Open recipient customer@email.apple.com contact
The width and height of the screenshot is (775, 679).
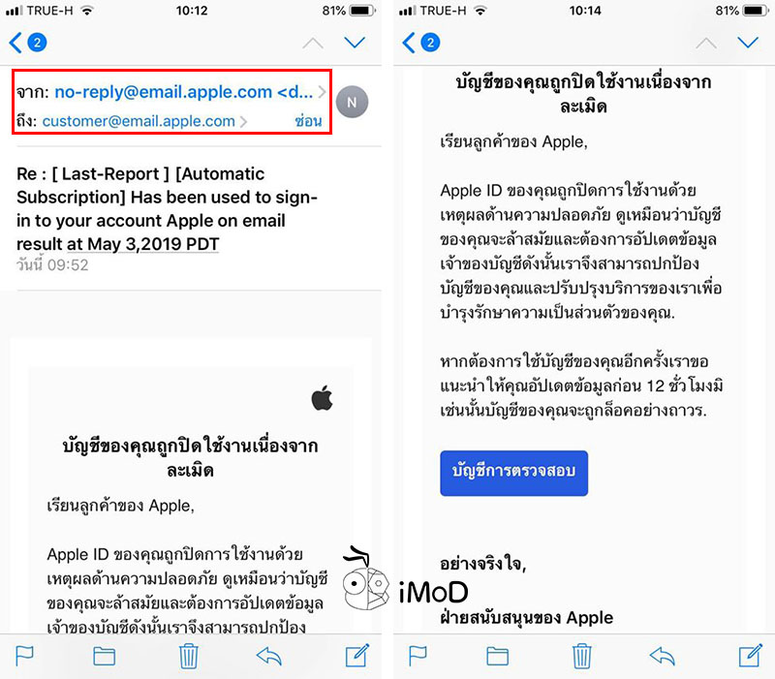(x=139, y=121)
